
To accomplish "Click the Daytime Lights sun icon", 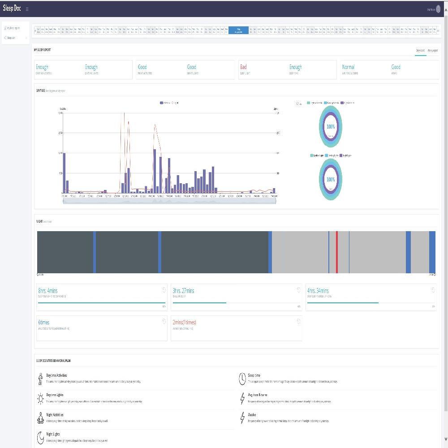I will (40, 398).
